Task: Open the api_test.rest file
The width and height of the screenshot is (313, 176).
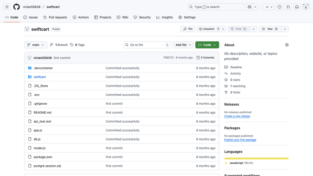Action: (x=42, y=121)
